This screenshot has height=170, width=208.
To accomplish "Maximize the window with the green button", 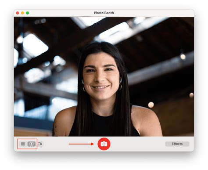I will [28, 13].
